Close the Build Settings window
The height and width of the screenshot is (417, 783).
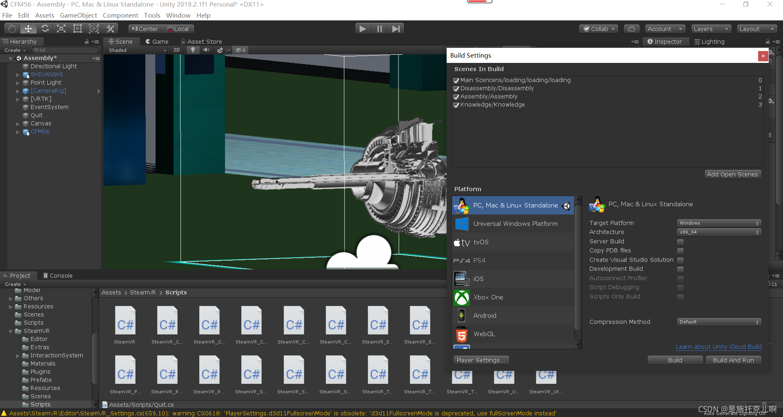pos(763,56)
